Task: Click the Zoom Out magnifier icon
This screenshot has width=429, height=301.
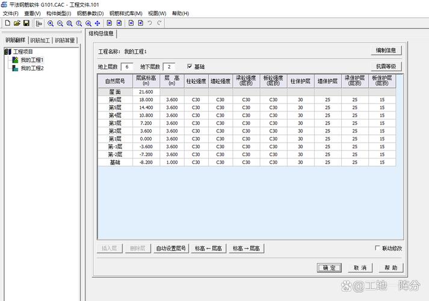Action: [x=60, y=23]
